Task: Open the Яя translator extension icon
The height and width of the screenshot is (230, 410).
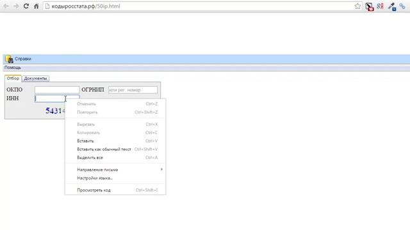Action: pyautogui.click(x=380, y=6)
